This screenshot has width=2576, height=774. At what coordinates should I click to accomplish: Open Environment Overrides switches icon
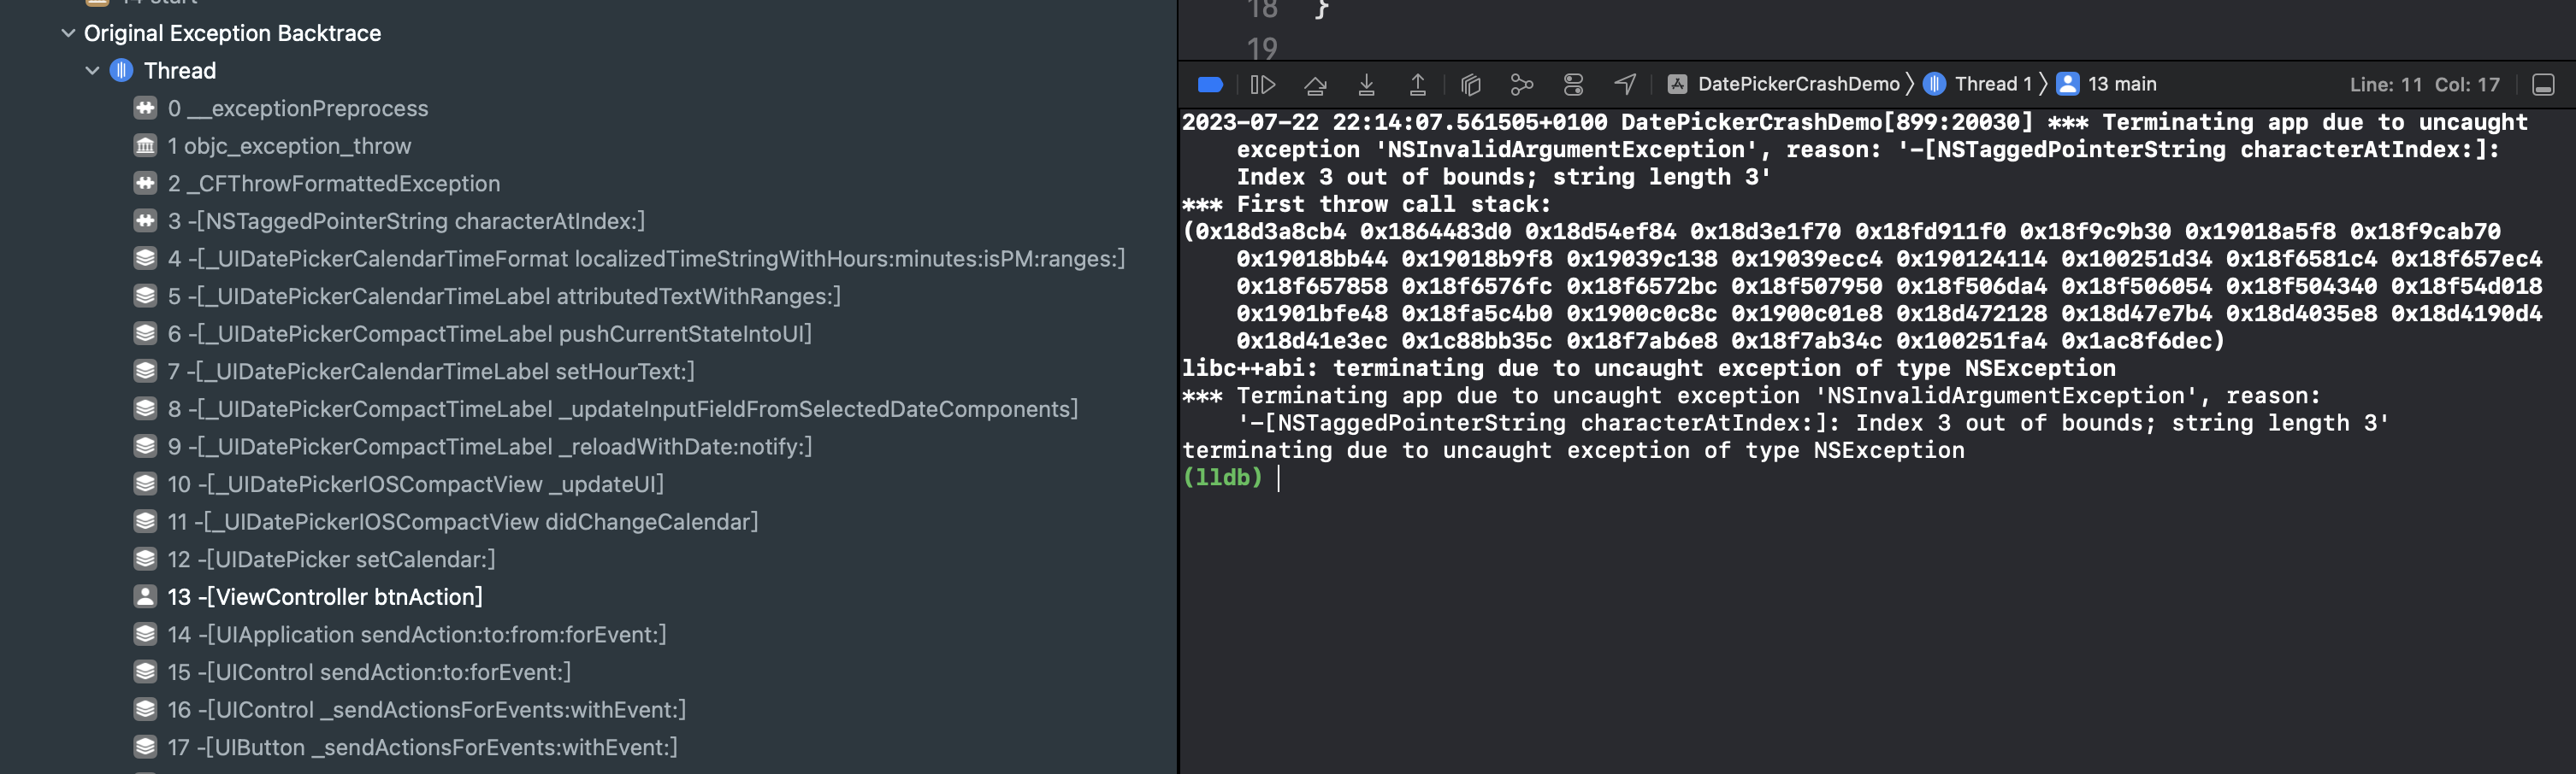click(1573, 85)
